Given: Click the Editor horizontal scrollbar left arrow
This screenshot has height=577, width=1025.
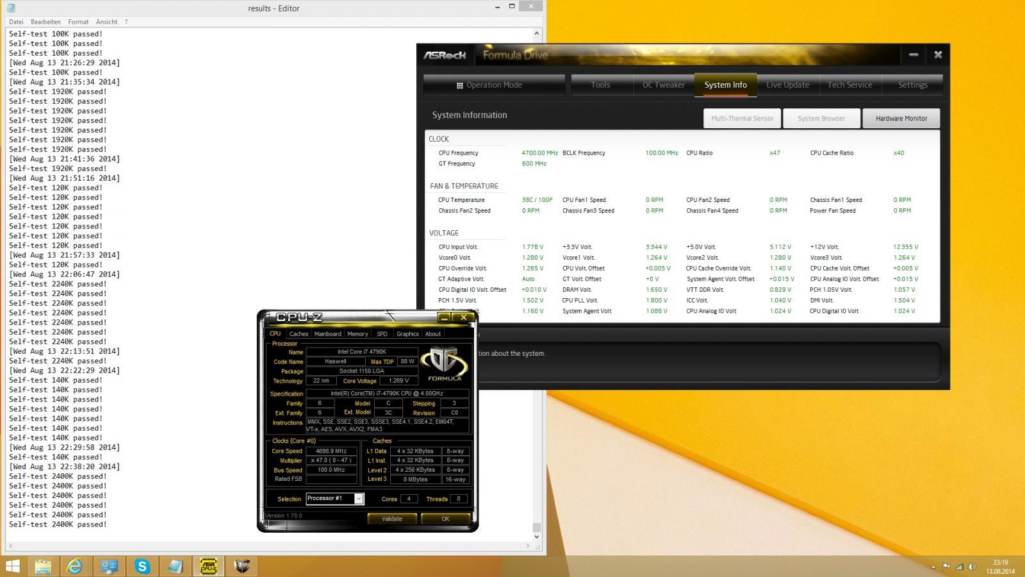Looking at the screenshot, I should pos(9,546).
